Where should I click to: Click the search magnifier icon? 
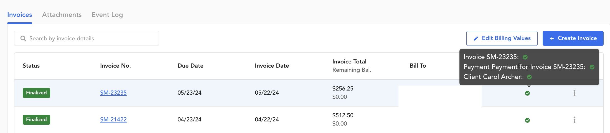pyautogui.click(x=23, y=39)
